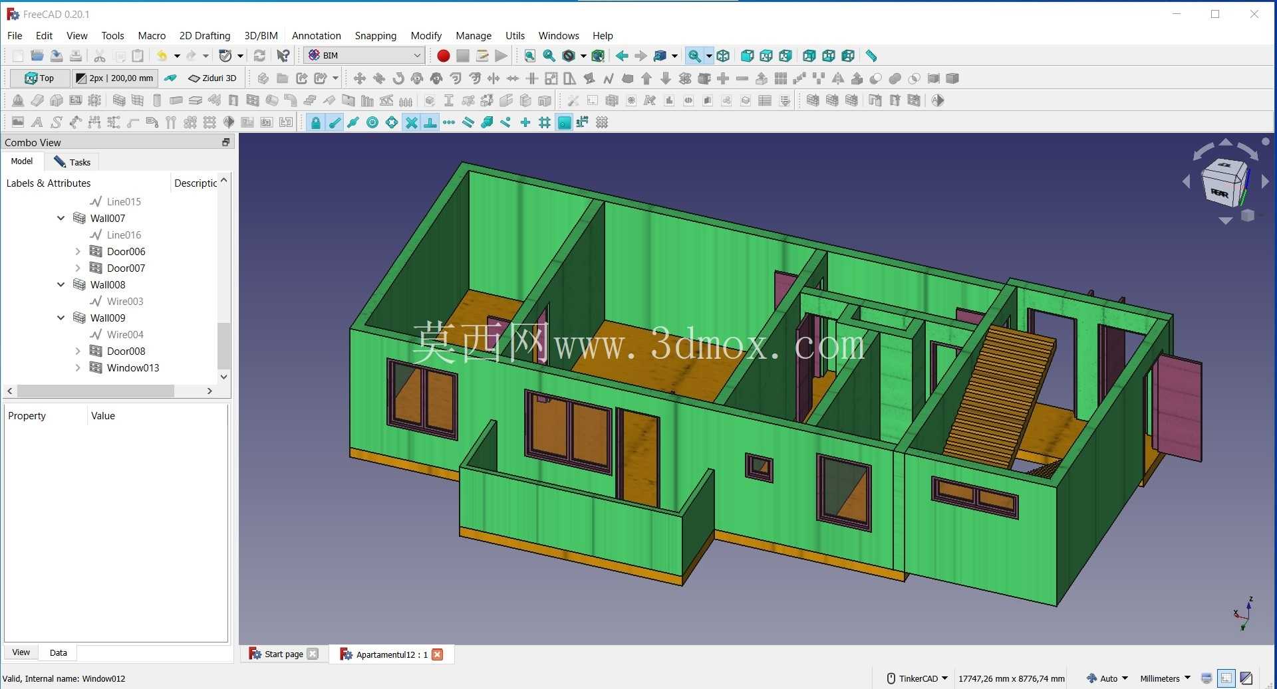Click the Add component plus icon
1277x689 pixels.
click(x=723, y=78)
